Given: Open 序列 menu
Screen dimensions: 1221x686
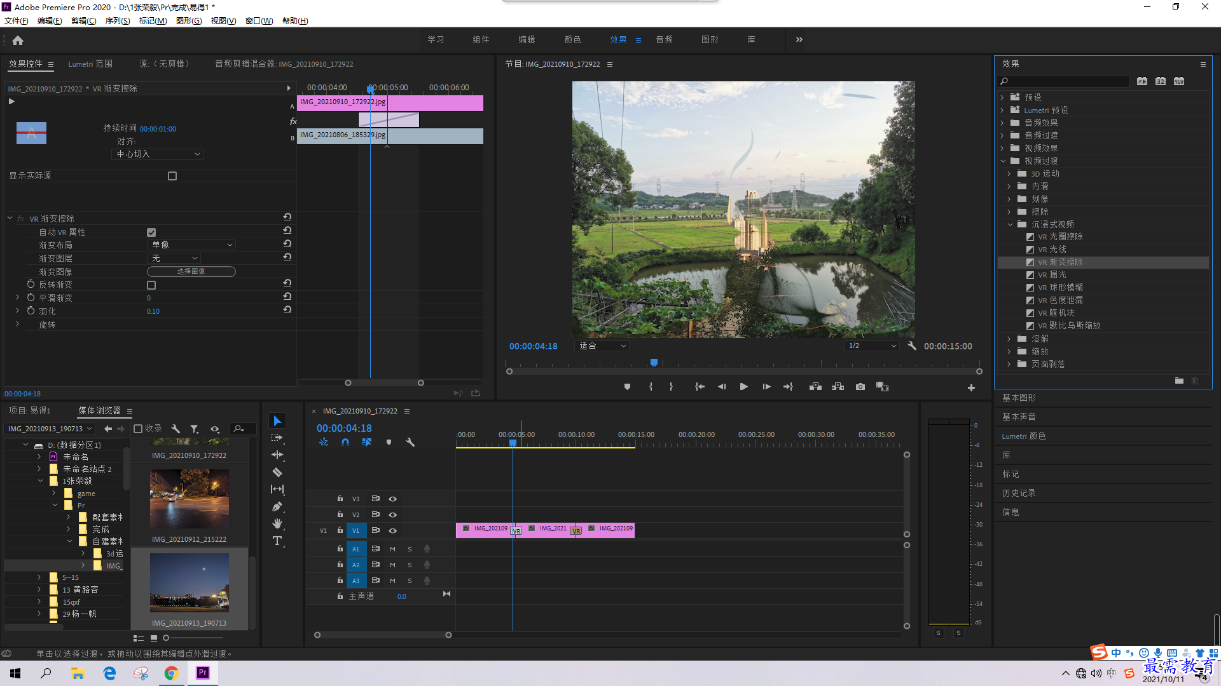Looking at the screenshot, I should [118, 21].
